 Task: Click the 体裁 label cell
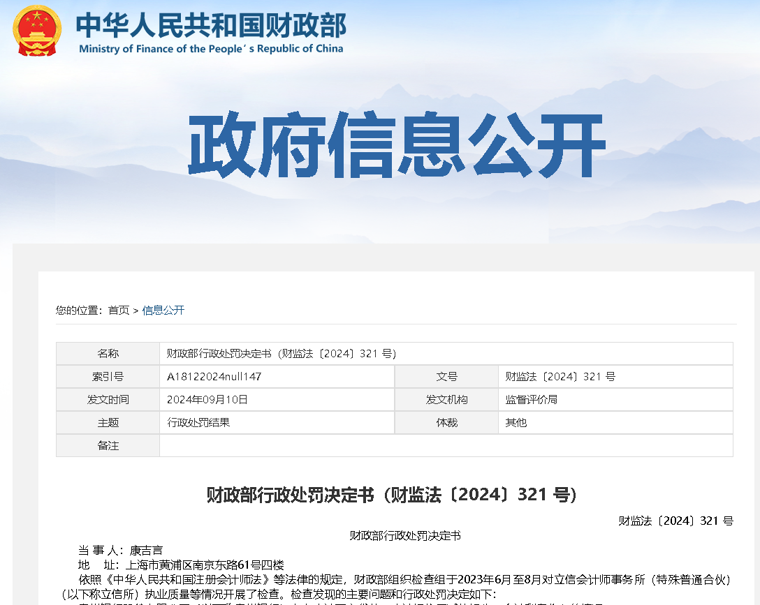click(446, 423)
